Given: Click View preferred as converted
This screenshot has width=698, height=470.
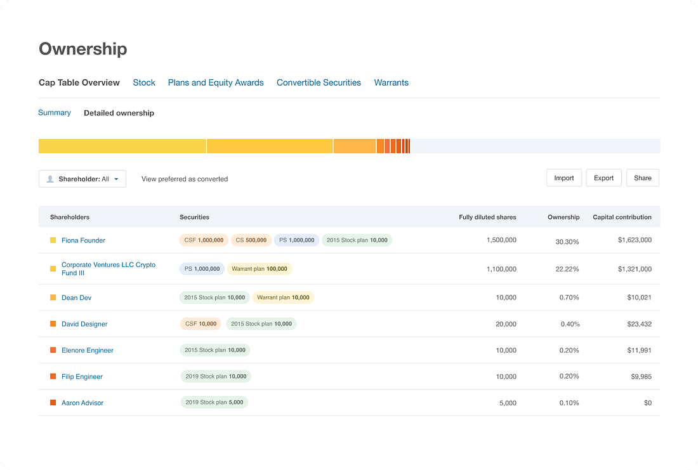Looking at the screenshot, I should 185,179.
